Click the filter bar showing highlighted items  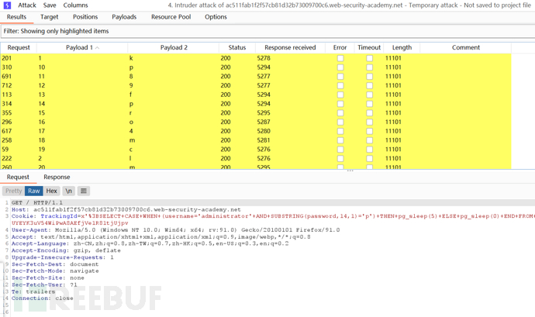coord(267,31)
